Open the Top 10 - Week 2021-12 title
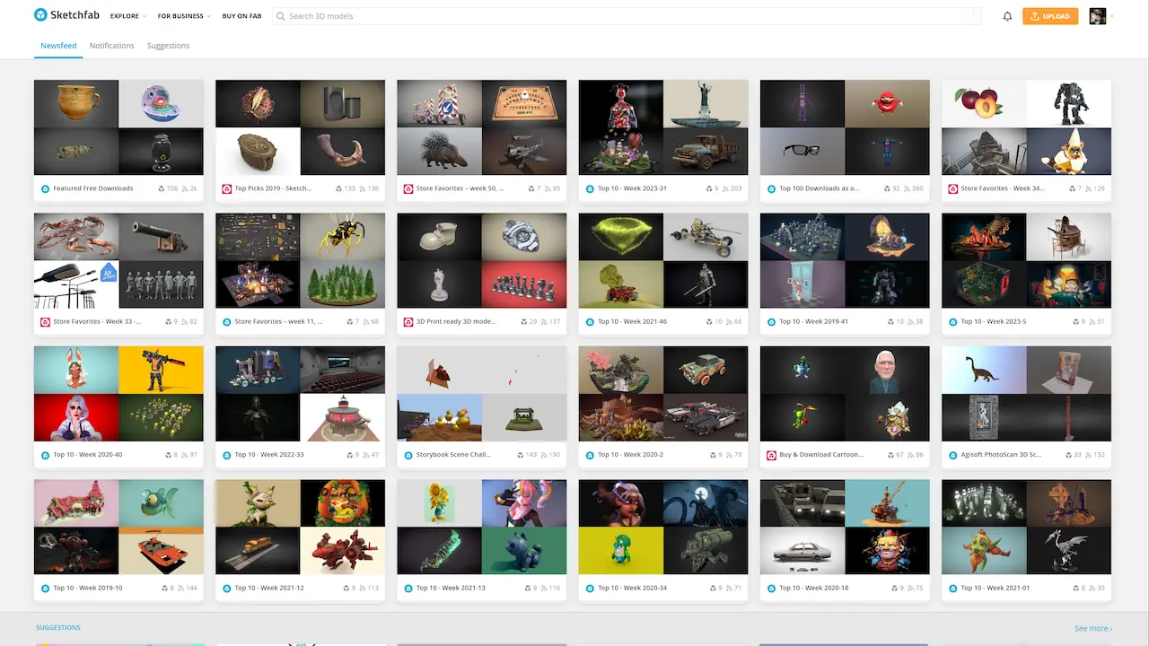 coord(269,588)
